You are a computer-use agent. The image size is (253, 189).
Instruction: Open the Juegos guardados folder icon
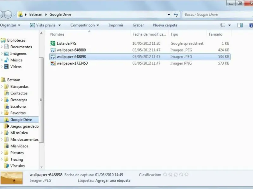(6, 126)
